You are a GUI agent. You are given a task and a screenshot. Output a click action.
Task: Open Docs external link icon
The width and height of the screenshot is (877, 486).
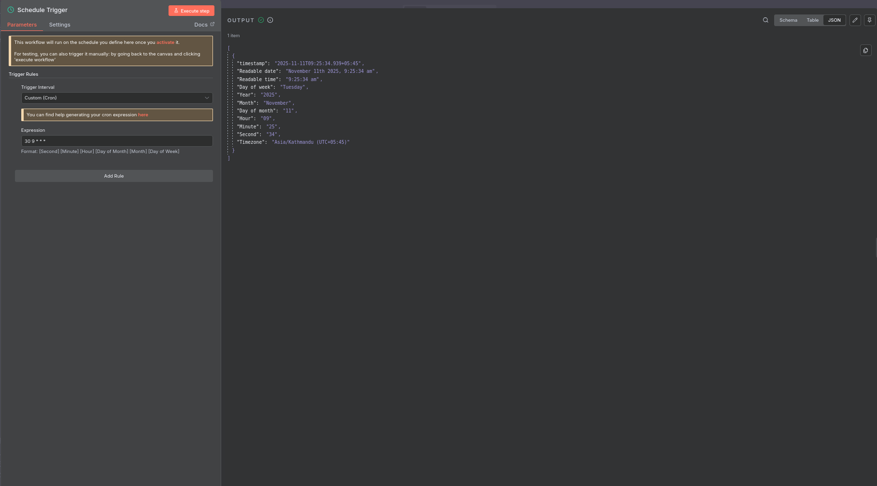(x=212, y=24)
